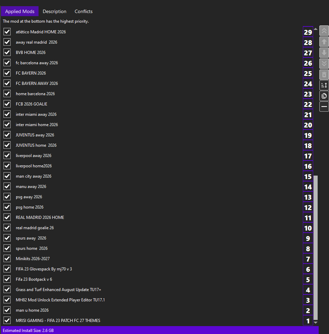Viewport: 329px width, 334px height.
Task: Click the copy mod list icon
Action: pyautogui.click(x=324, y=96)
